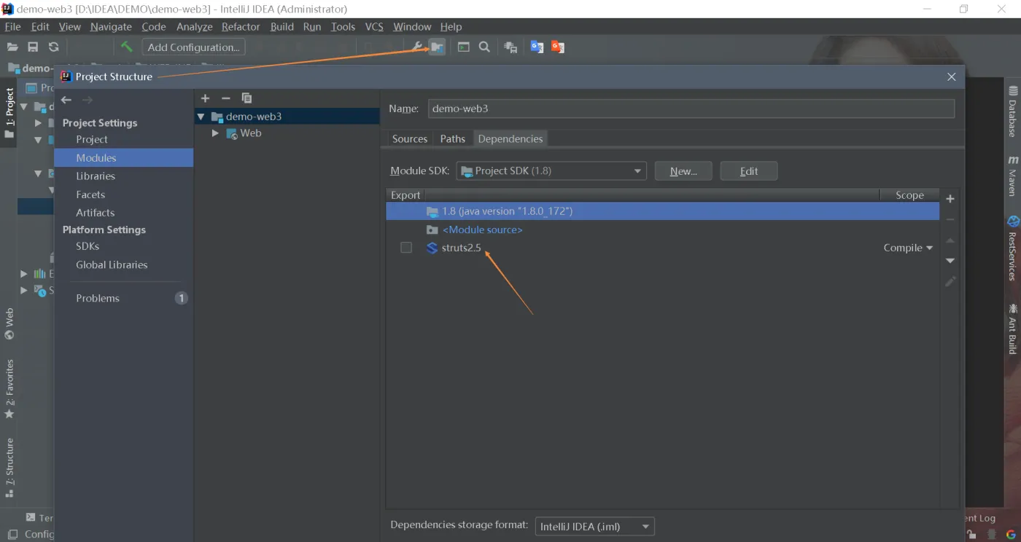The image size is (1021, 542).
Task: Open Compile scope dropdown for struts2.5
Action: pyautogui.click(x=908, y=248)
